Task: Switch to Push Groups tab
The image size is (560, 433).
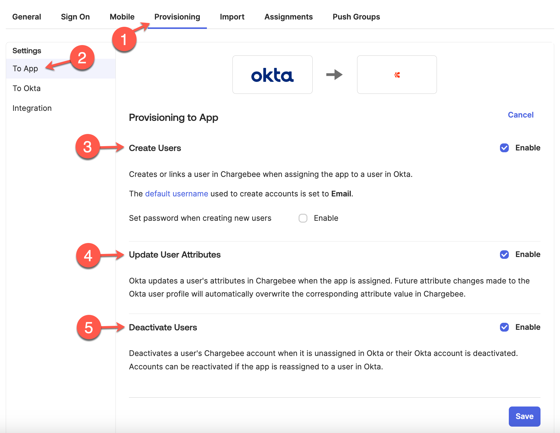Action: pyautogui.click(x=356, y=17)
